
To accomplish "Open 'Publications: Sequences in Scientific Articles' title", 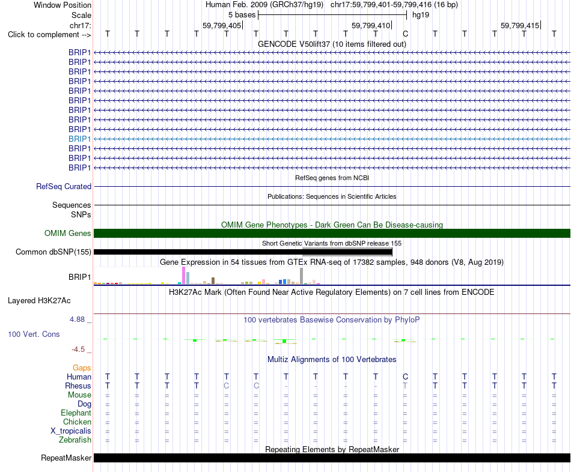I will [332, 196].
